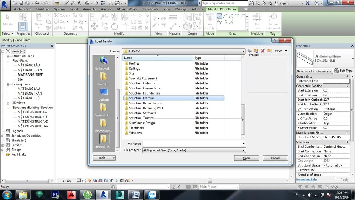Viewport: 355px width, 200px height.
Task: Open the Tools dropdown in dialog
Action: tap(104, 158)
